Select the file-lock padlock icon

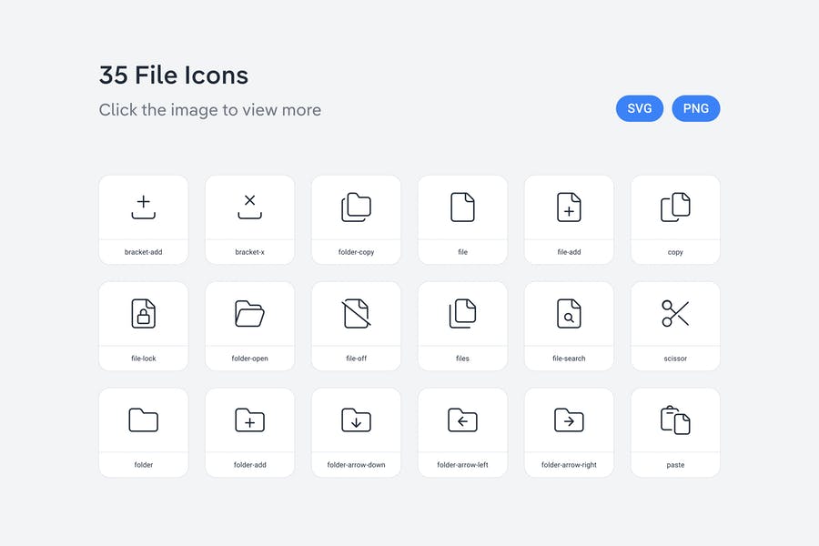(143, 314)
